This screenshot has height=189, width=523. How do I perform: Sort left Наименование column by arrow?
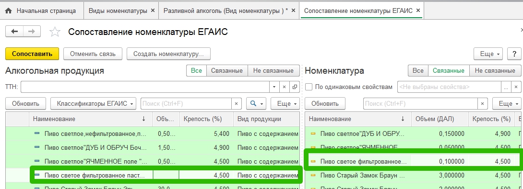point(144,119)
